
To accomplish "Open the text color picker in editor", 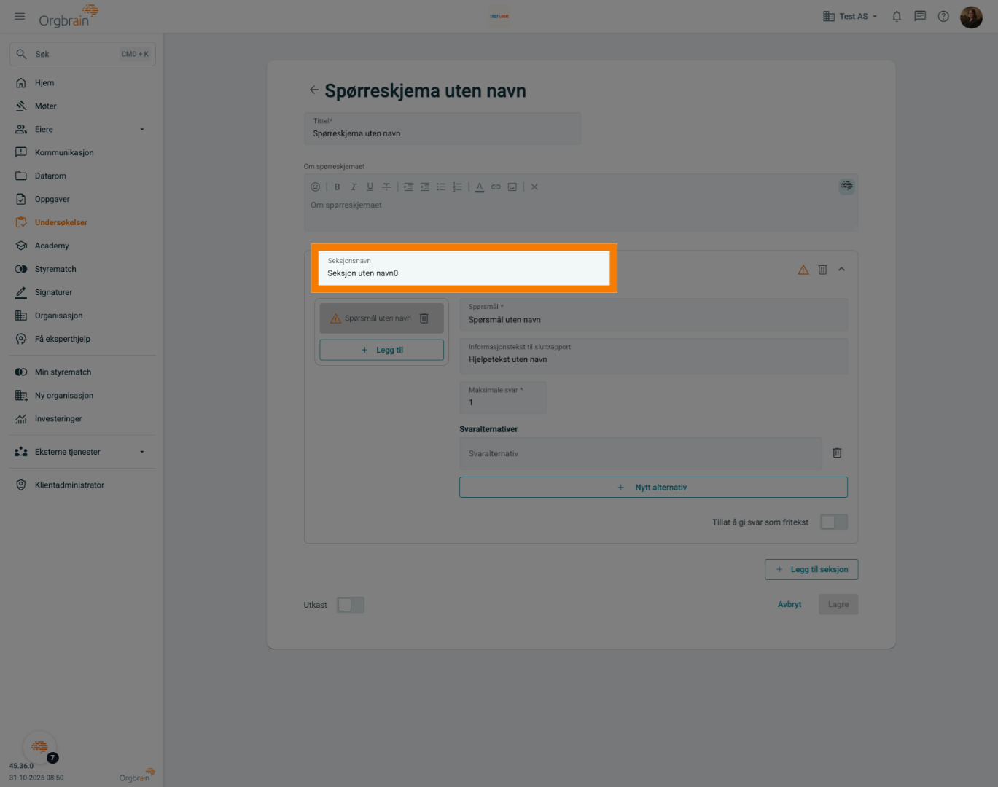I will point(480,187).
